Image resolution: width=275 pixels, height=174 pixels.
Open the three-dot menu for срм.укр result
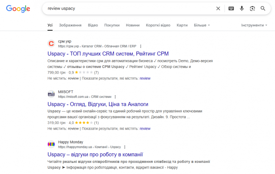pyautogui.click(x=141, y=46)
